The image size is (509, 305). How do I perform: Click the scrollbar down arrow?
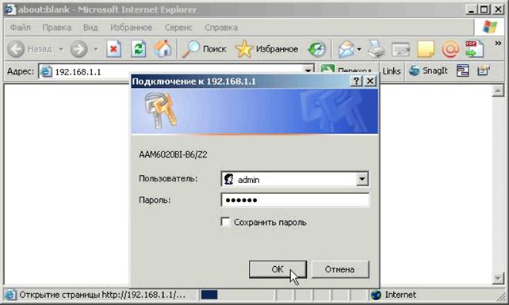tap(498, 278)
